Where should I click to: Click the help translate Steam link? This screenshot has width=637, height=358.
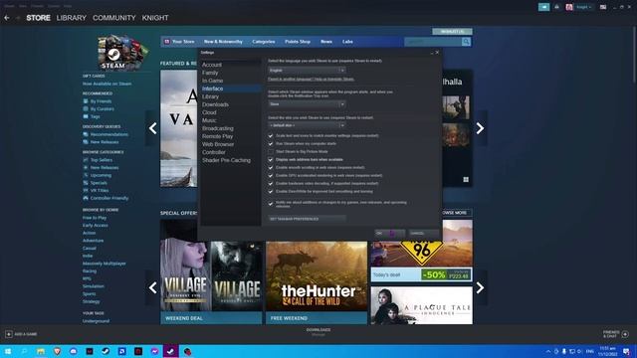(x=311, y=80)
